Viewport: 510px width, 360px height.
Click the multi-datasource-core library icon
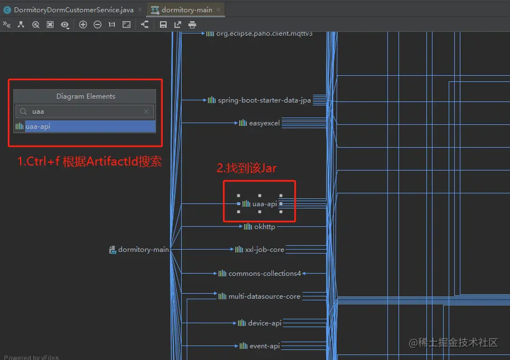[222, 296]
